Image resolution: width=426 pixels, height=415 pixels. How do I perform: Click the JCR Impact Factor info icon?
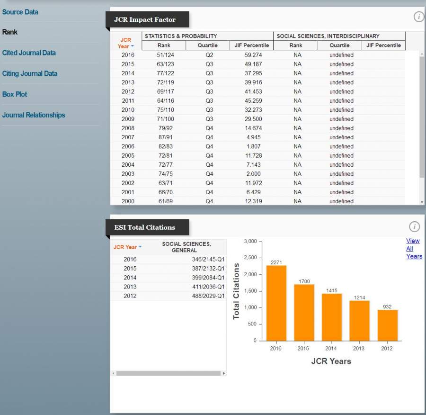pyautogui.click(x=418, y=17)
